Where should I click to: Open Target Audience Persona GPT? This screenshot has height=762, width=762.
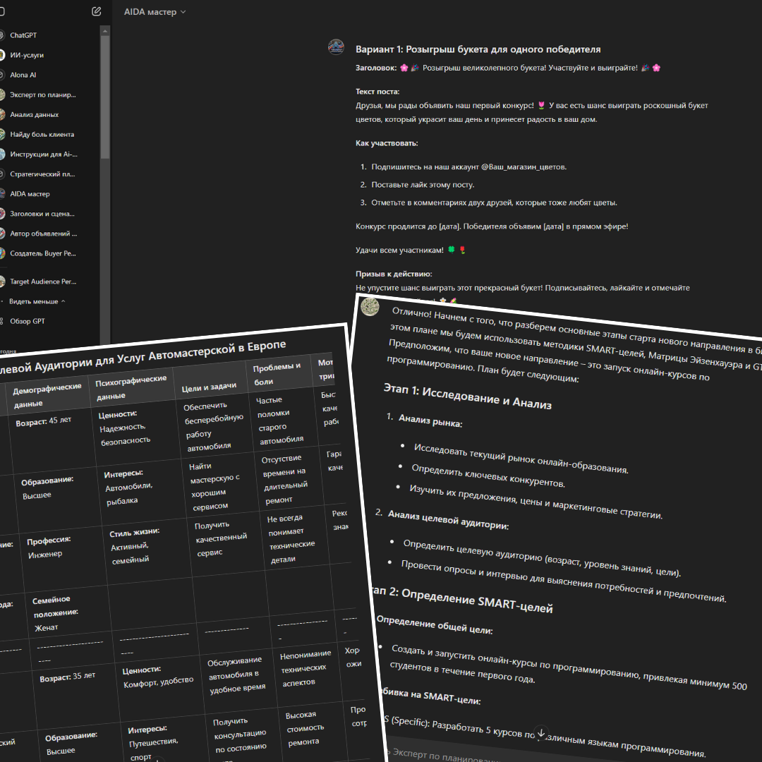click(42, 282)
